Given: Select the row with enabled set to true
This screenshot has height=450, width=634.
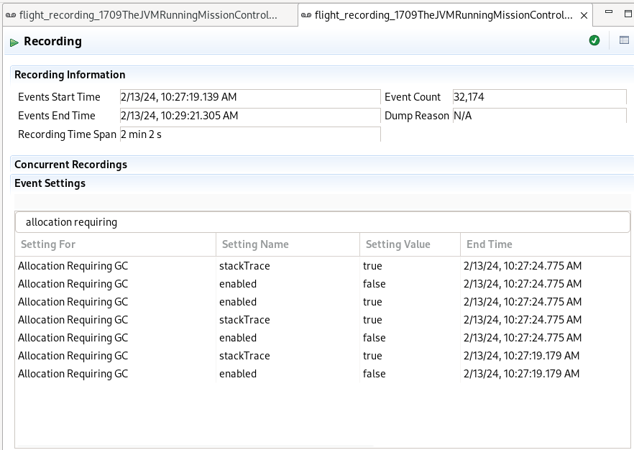Looking at the screenshot, I should coord(237,302).
